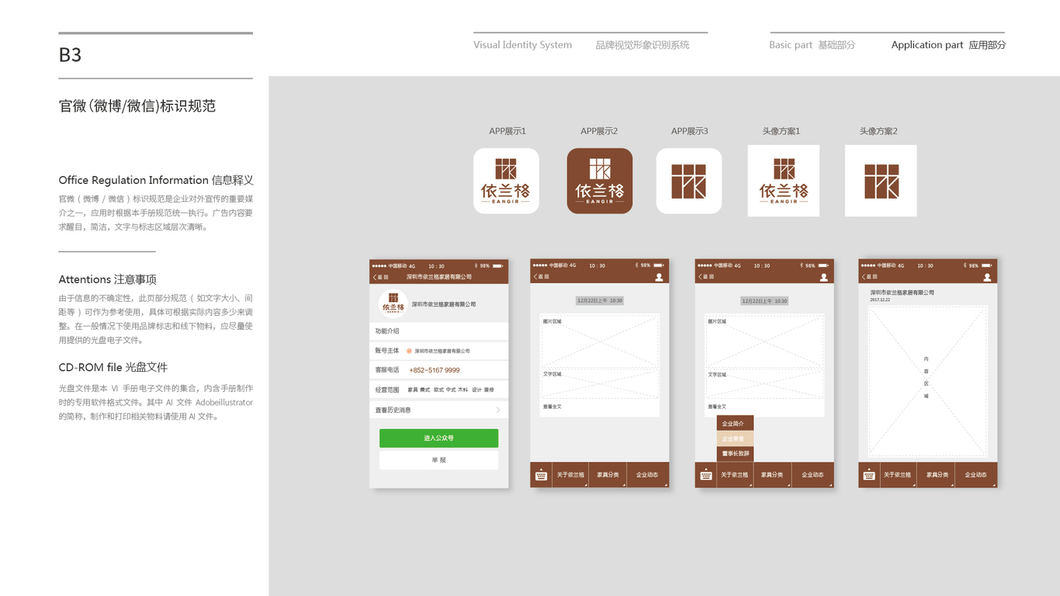Tap profile person icon in article phone mockup
The width and height of the screenshot is (1060, 596).
point(987,277)
